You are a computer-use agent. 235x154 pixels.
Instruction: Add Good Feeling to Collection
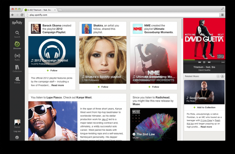coord(204,107)
